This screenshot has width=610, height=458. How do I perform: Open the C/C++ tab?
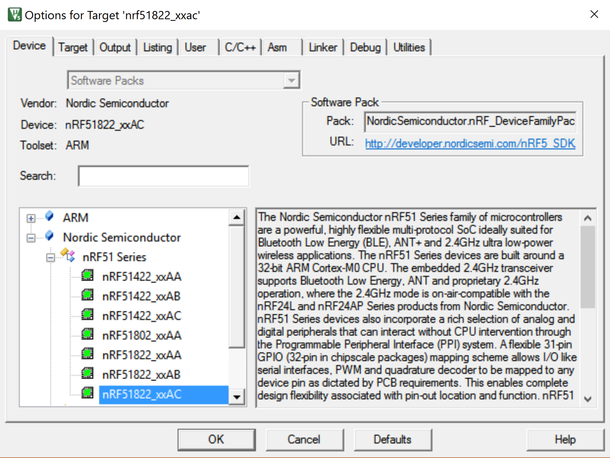pyautogui.click(x=240, y=47)
